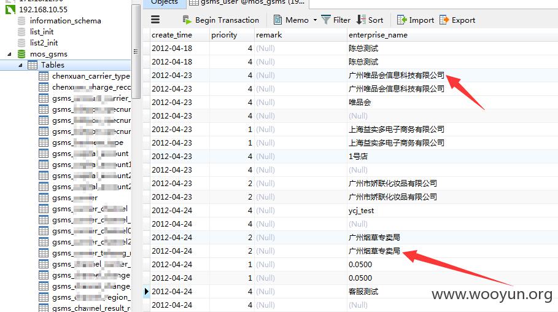Click the Begin Transaction icon

pyautogui.click(x=187, y=20)
